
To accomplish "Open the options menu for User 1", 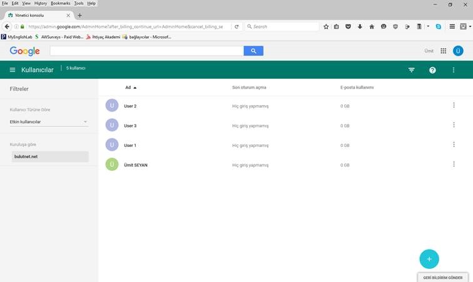I will click(x=454, y=144).
